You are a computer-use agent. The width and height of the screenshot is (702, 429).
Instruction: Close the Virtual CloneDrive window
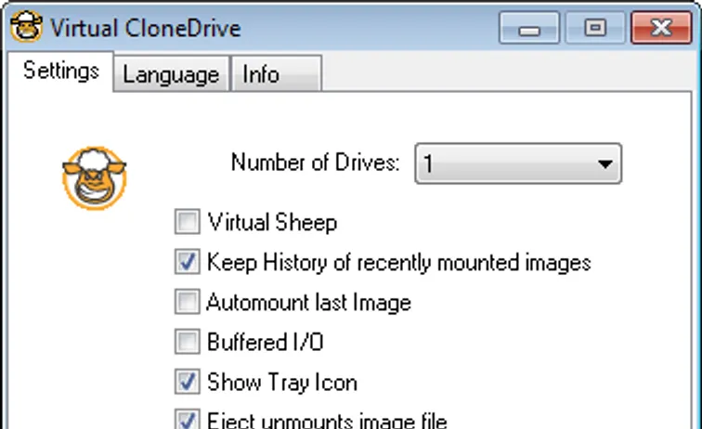660,29
